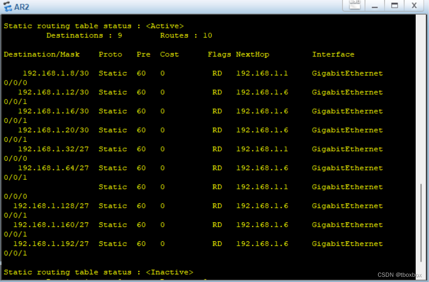The width and height of the screenshot is (429, 282).
Task: Click 'Static routing table status : <Active>' line
Action: pos(94,26)
